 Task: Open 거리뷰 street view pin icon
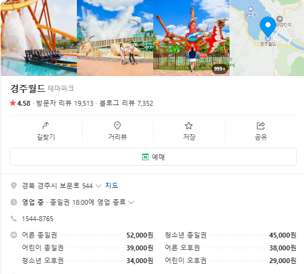point(117,126)
